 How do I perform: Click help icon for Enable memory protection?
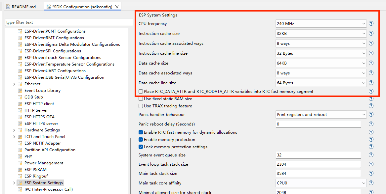pos(371,140)
